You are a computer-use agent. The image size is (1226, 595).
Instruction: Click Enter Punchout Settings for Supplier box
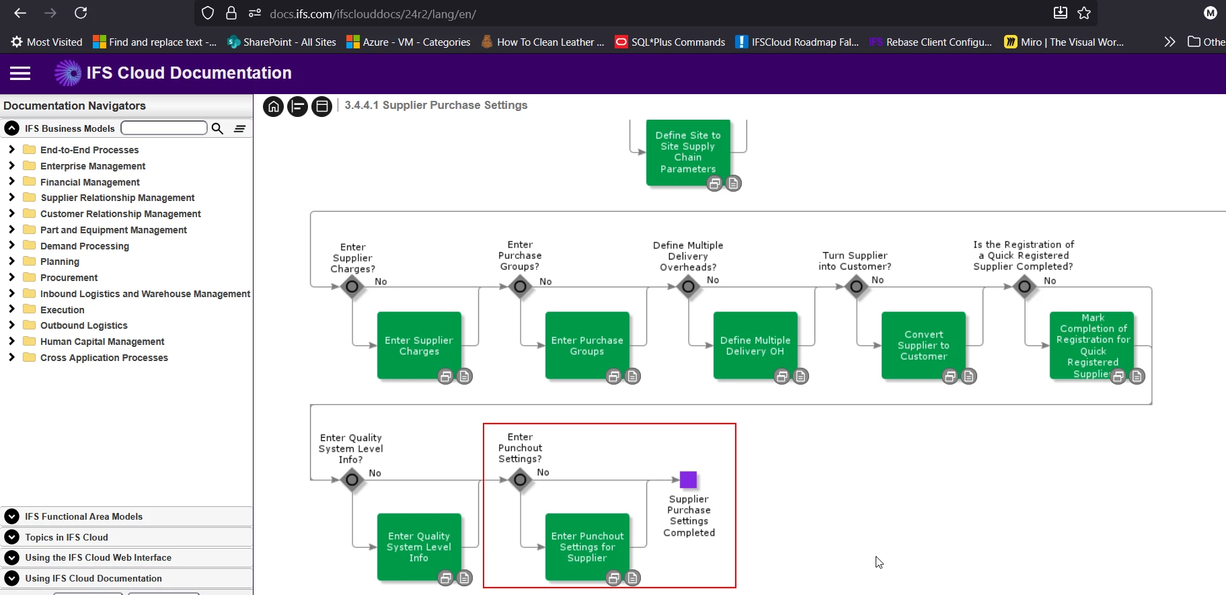point(587,547)
